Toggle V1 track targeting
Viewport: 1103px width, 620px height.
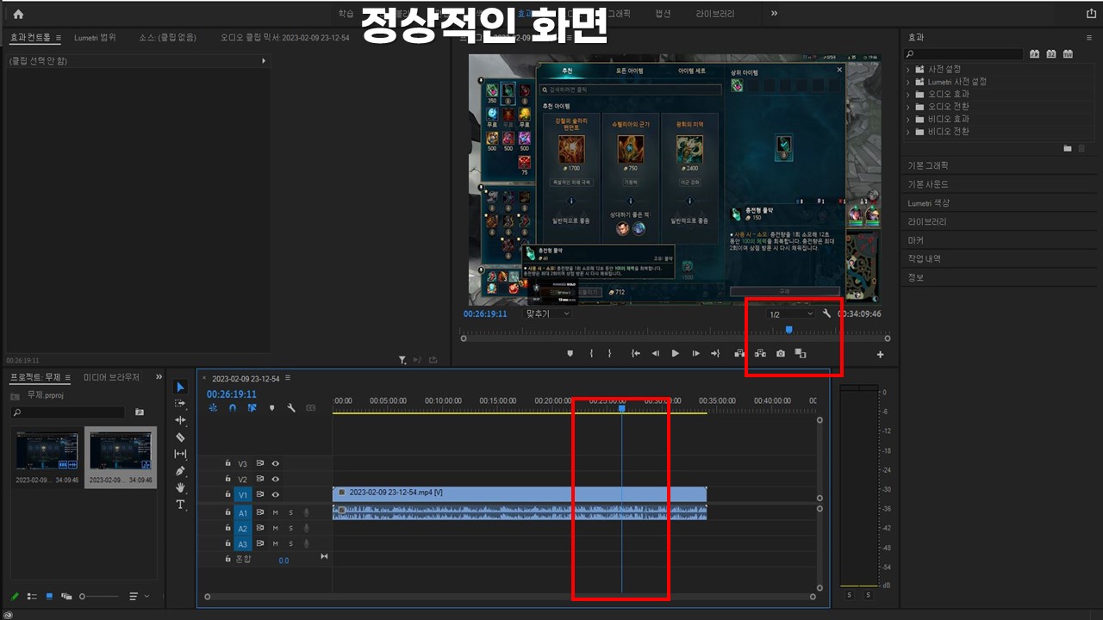pos(243,495)
